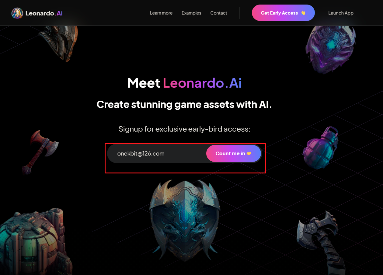Click the purple crystal helmet asset image
The height and width of the screenshot is (275, 383).
click(x=331, y=49)
